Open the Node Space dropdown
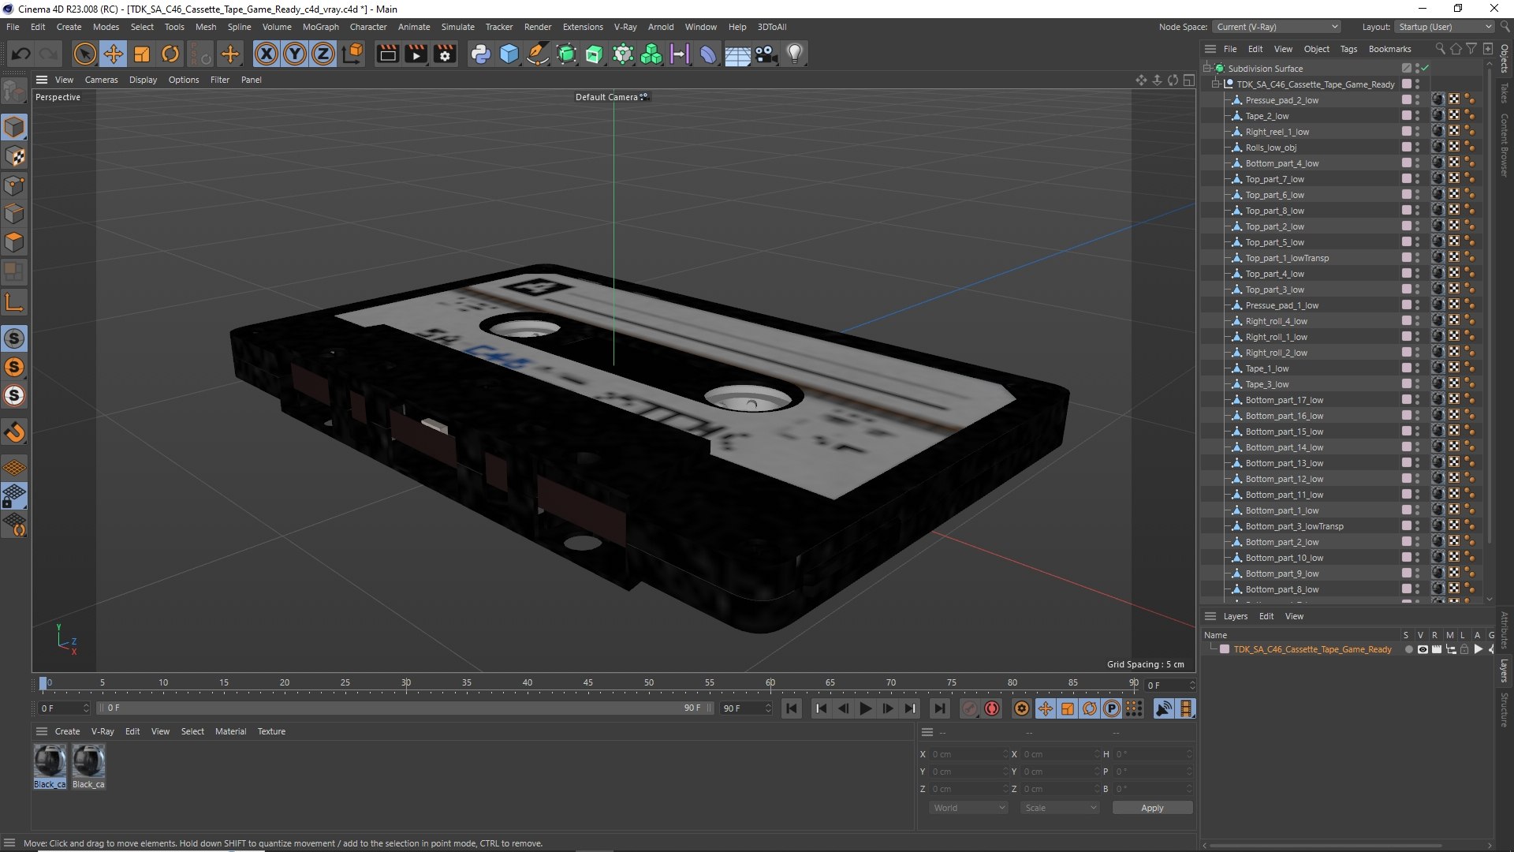 [1277, 27]
